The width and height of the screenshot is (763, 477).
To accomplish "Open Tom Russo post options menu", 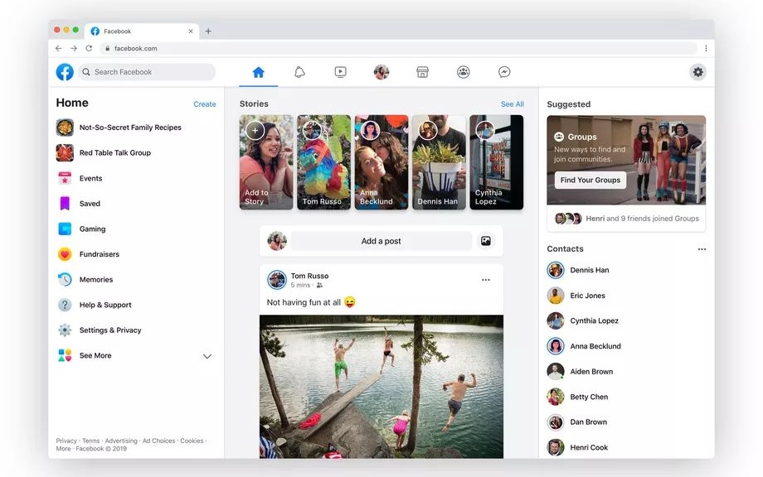I will pos(486,280).
